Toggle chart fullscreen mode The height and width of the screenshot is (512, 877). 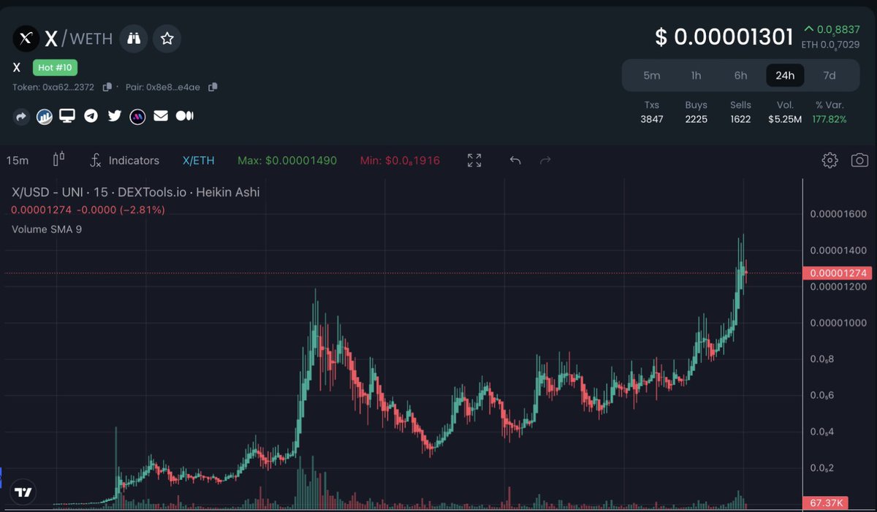474,160
